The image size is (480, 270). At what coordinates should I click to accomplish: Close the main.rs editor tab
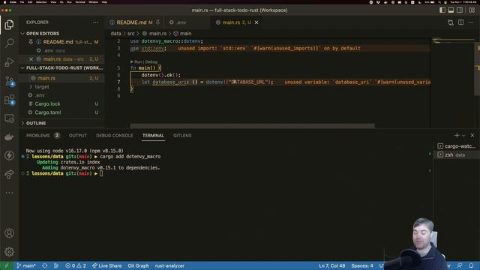(x=256, y=22)
